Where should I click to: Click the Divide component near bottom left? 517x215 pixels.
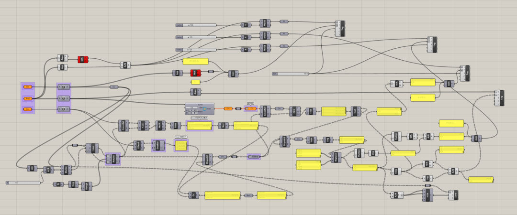(66, 169)
